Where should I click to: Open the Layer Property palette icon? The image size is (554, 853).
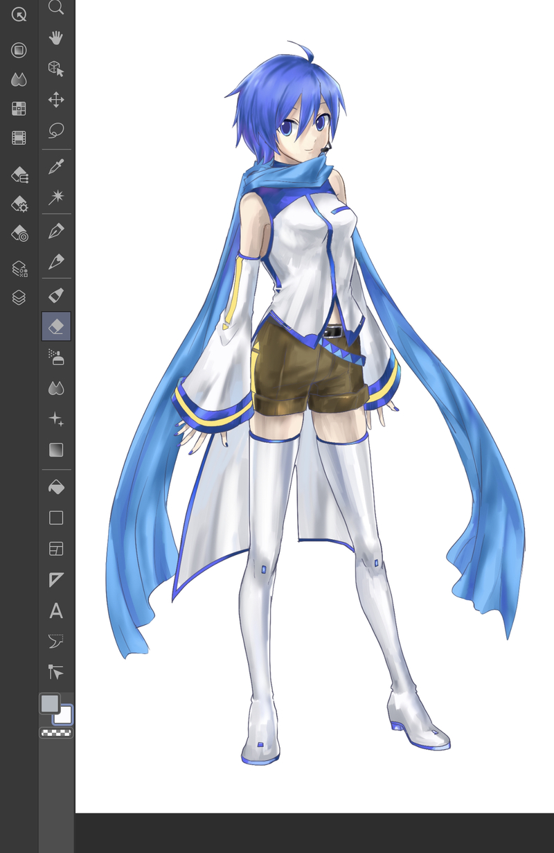19,269
